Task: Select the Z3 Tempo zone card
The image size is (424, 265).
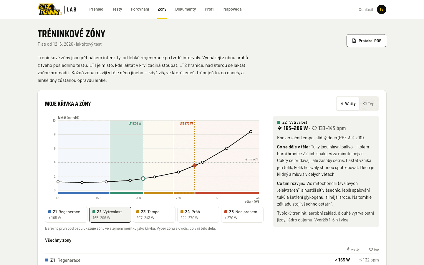Action: tap(154, 215)
